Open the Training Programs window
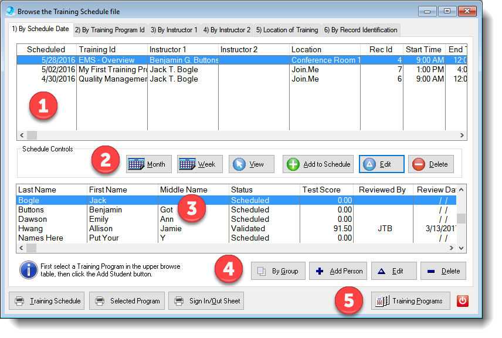 click(x=411, y=301)
